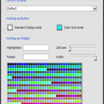This screenshot has width=104, height=104.
Task: Open the Current Scheme dropdown arrow
Action: pyautogui.click(x=95, y=9)
